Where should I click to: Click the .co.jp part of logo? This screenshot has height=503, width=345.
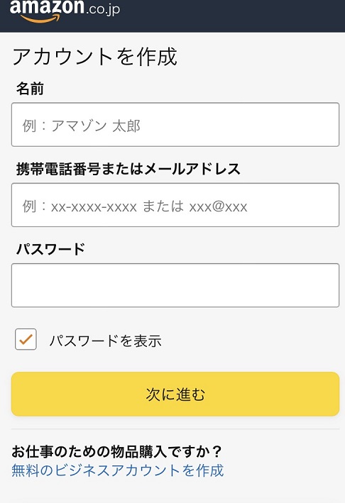(103, 9)
